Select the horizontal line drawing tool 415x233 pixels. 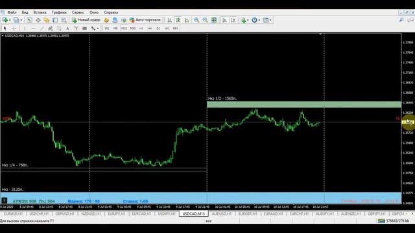pos(33,28)
